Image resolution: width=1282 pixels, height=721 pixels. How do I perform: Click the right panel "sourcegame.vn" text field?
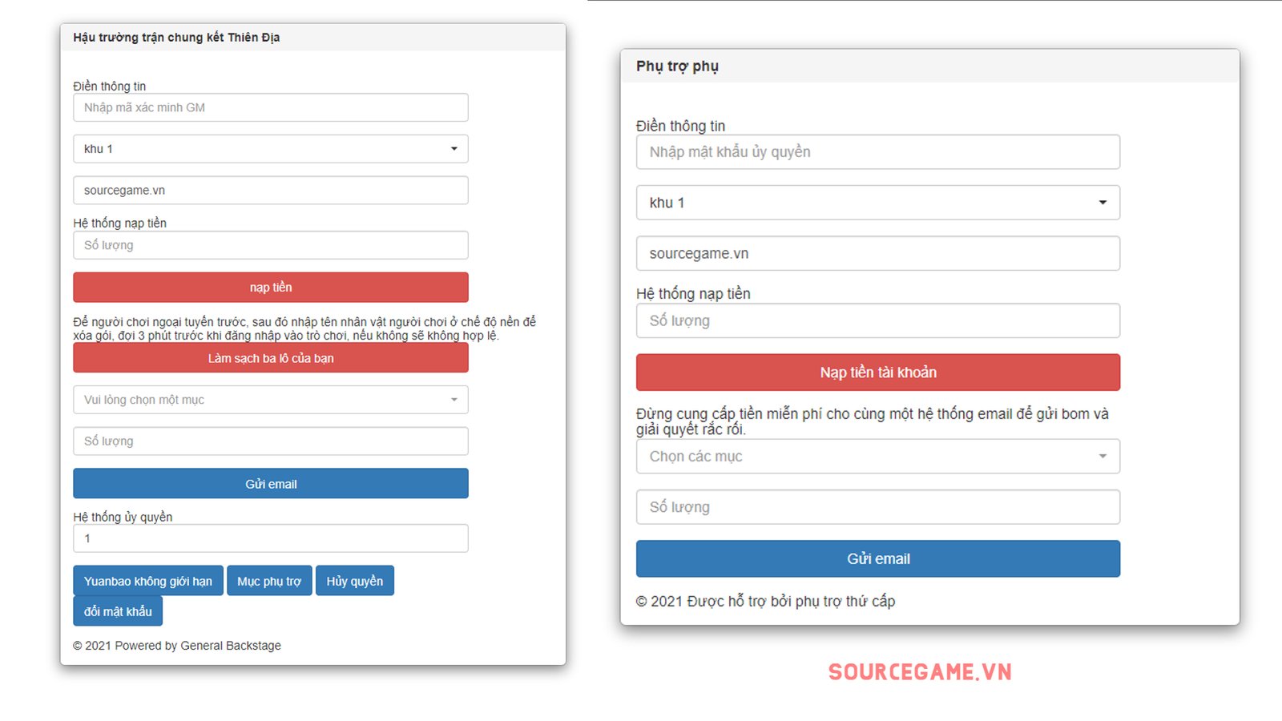(x=877, y=253)
